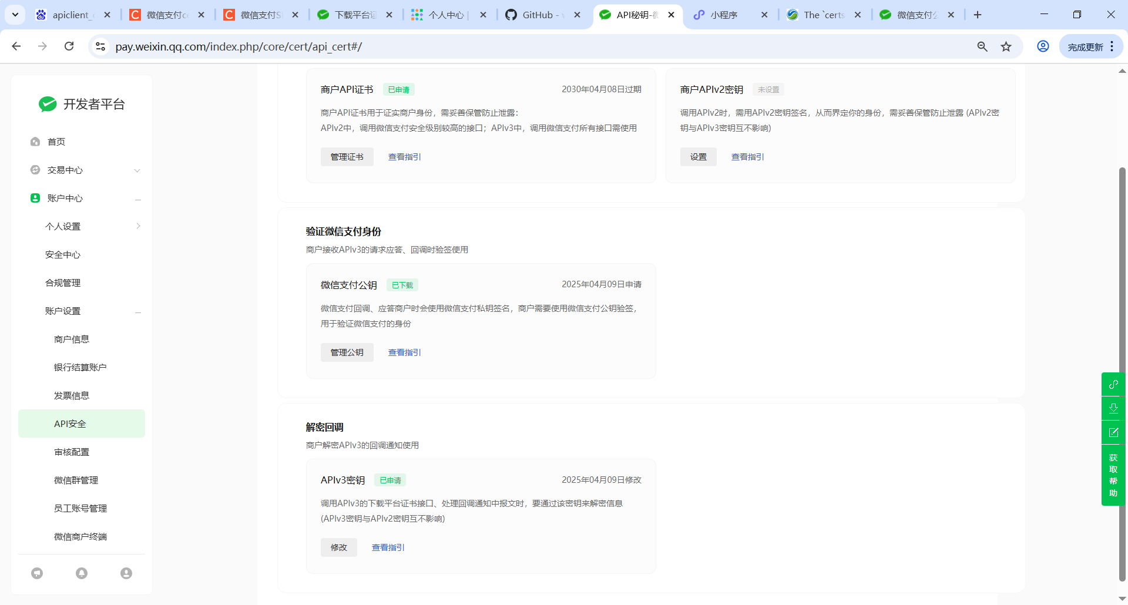Select 银行结算账户 in the sidebar
The width and height of the screenshot is (1128, 605).
tap(80, 367)
